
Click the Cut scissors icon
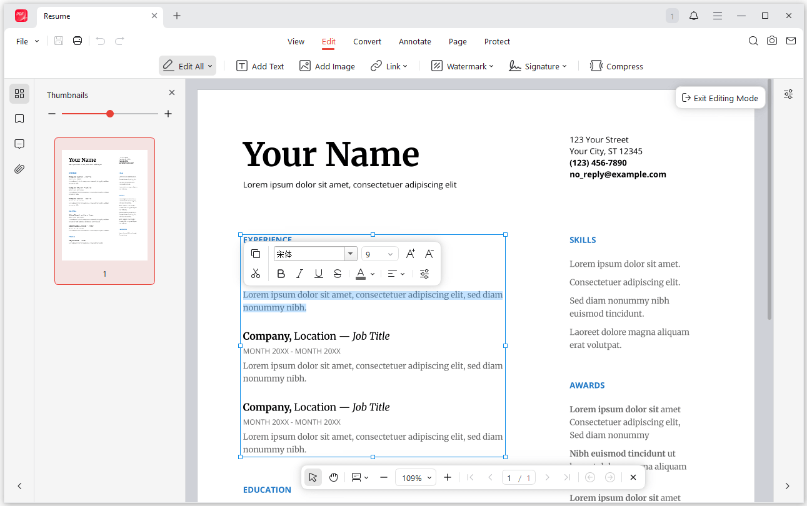tap(256, 274)
